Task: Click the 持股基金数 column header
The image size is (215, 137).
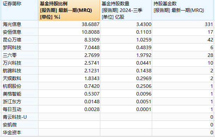Action: (183, 10)
